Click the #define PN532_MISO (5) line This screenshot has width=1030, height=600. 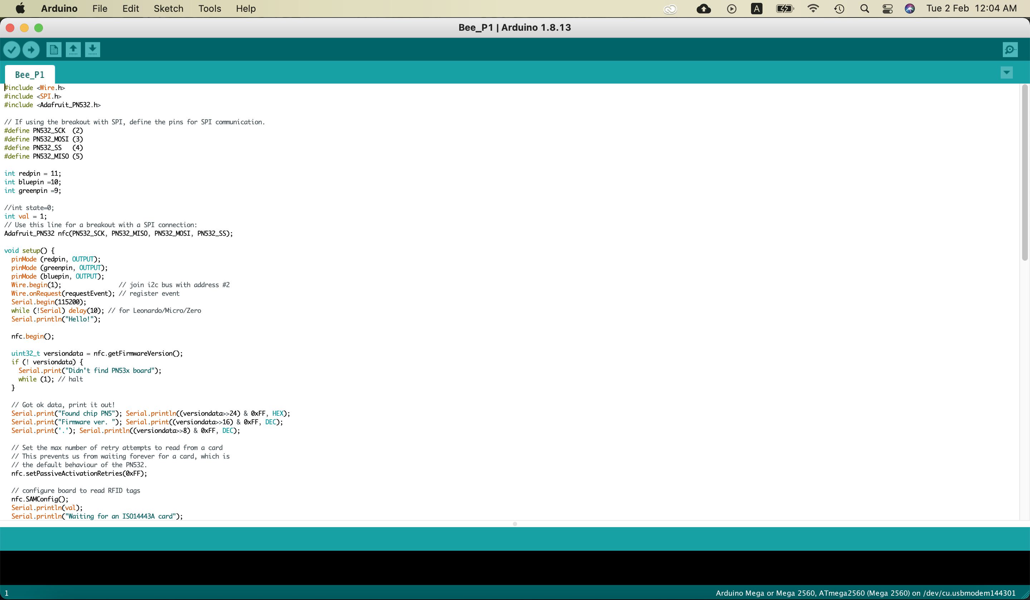pyautogui.click(x=43, y=156)
